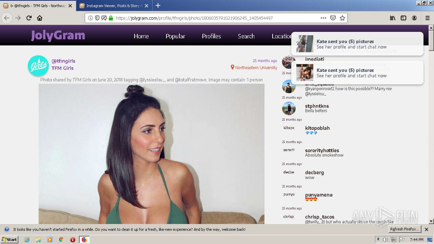Open media player icon in taskbar
Viewport: 434px width, 244px height.
(50, 240)
